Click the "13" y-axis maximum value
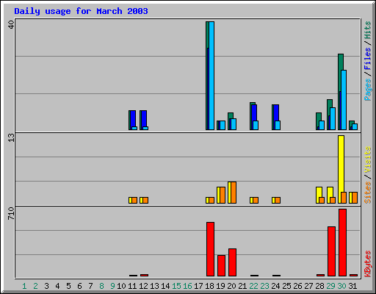 click(x=11, y=137)
